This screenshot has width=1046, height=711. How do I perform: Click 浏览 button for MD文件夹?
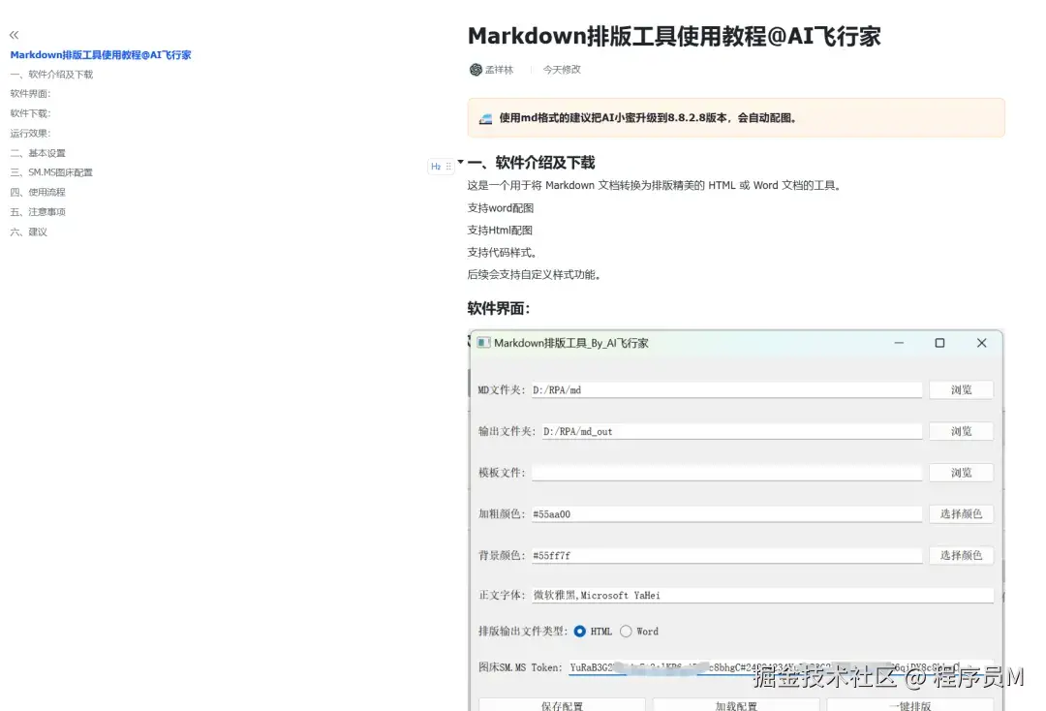[x=962, y=389]
